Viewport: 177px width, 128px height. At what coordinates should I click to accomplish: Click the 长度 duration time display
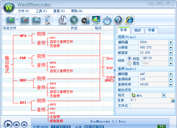(94, 127)
